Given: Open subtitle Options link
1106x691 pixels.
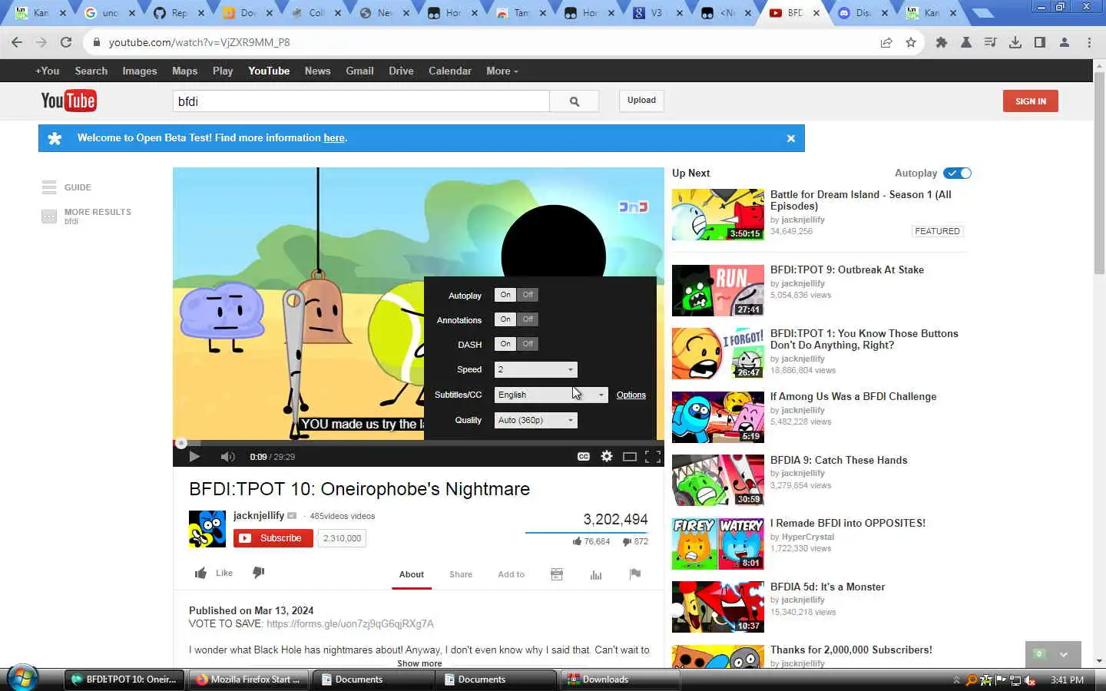Looking at the screenshot, I should click(x=631, y=395).
